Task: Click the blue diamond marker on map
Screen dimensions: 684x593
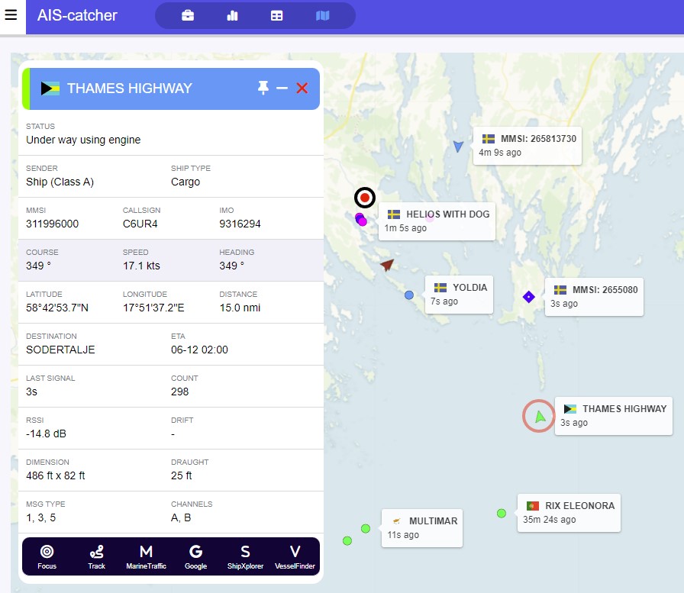Action: click(x=528, y=296)
